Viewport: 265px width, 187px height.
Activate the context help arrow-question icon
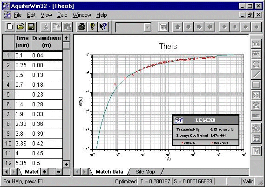click(103, 27)
